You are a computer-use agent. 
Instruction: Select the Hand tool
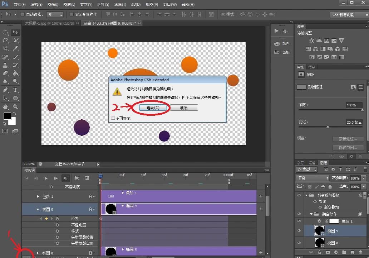click(x=6, y=107)
